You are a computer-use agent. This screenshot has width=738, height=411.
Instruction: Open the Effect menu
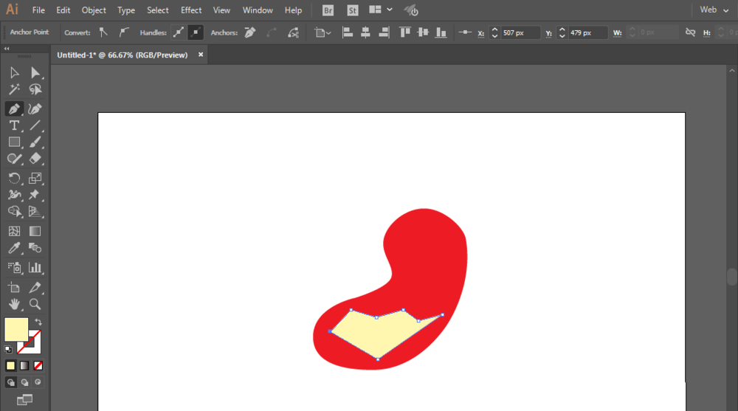[x=191, y=10]
